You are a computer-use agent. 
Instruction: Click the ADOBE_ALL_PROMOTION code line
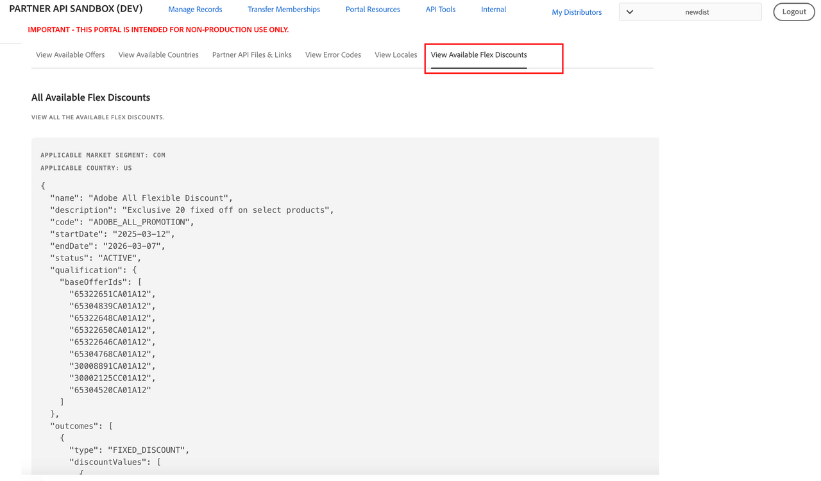coord(122,222)
